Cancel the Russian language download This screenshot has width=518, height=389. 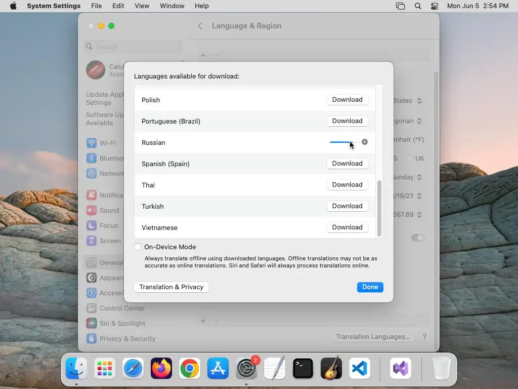point(364,142)
